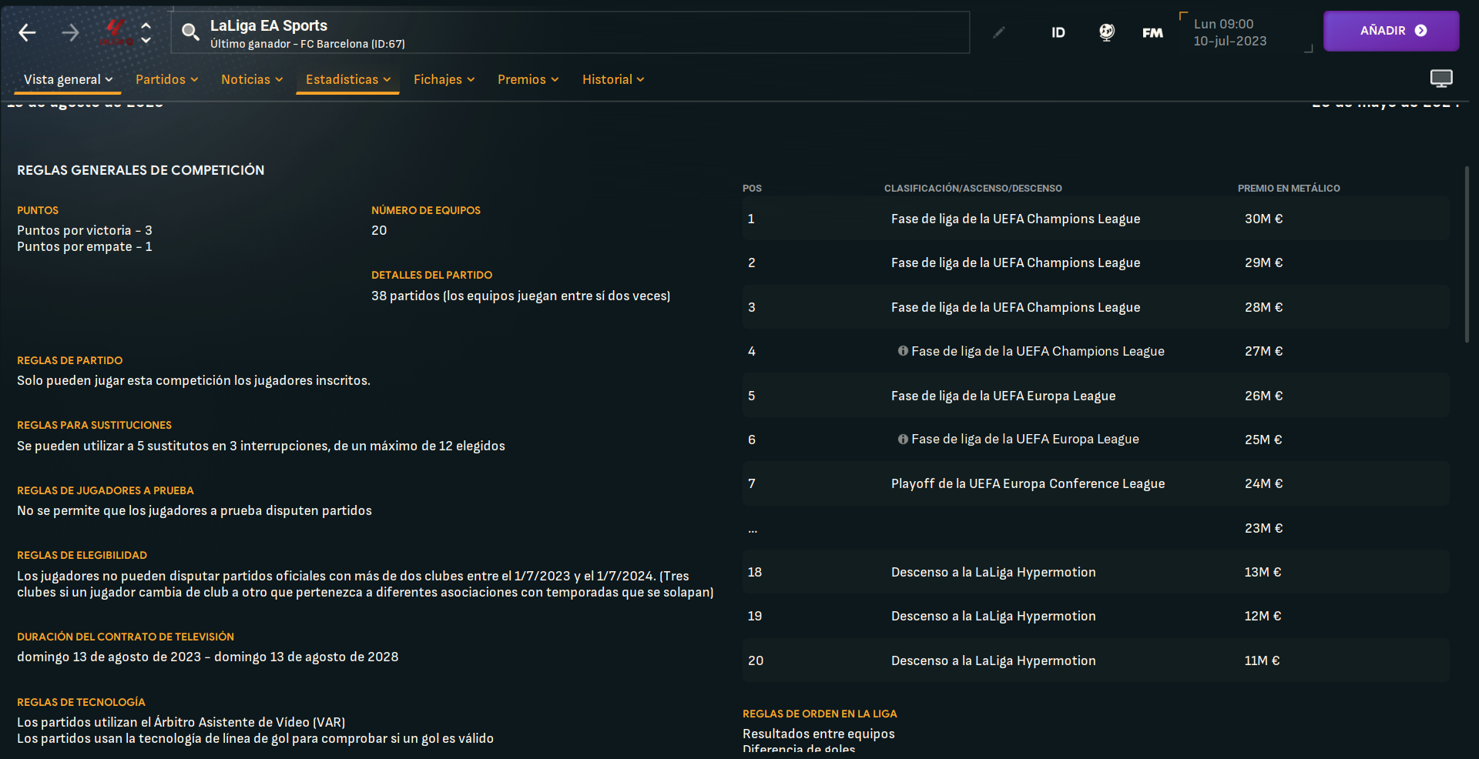
Task: Open the Premios dropdown tab
Action: pyautogui.click(x=528, y=79)
